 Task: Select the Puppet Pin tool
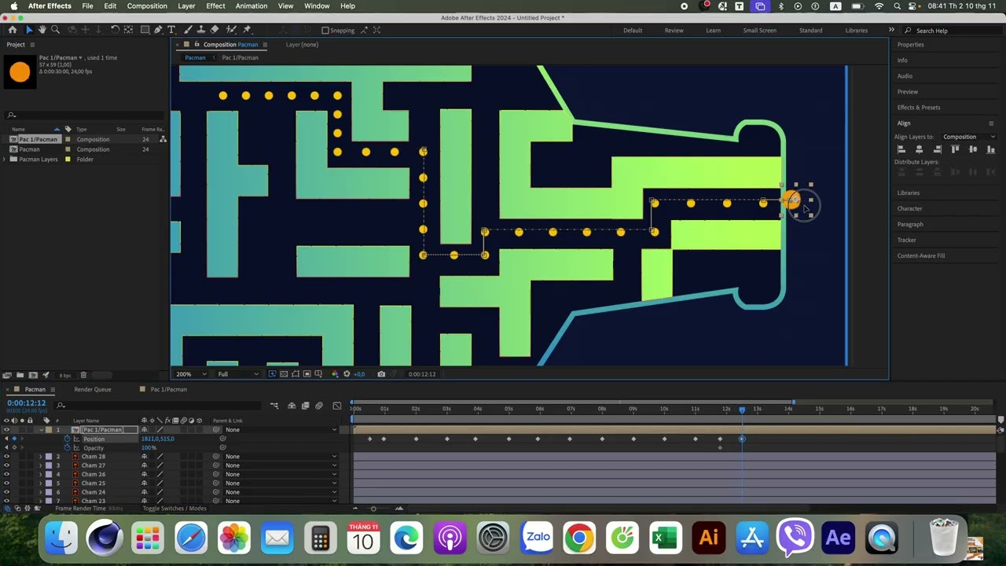pos(247,30)
